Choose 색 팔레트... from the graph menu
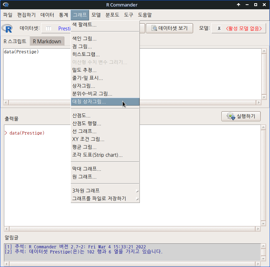Image resolution: width=270 pixels, height=267 pixels. tap(105, 25)
